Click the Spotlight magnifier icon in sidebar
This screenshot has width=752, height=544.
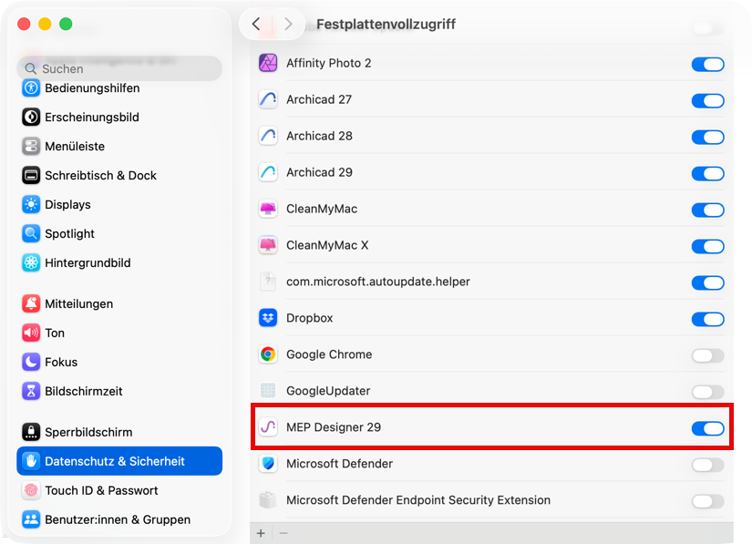(28, 233)
